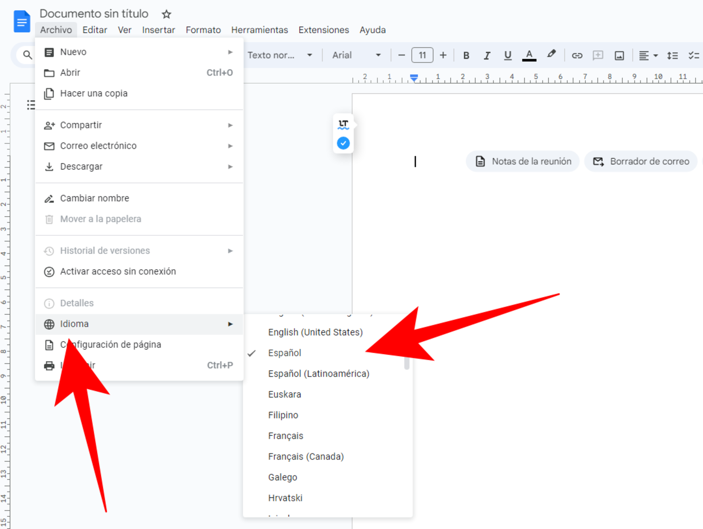
Task: Click the blue checkmark status icon
Action: tap(344, 143)
